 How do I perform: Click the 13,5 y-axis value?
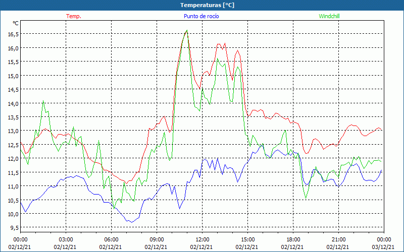(13, 117)
